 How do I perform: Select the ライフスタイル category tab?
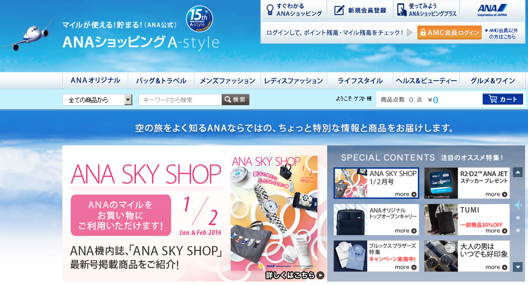click(x=360, y=81)
